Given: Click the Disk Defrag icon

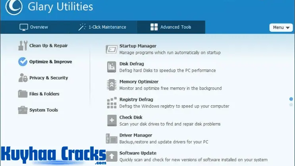Looking at the screenshot, I should point(111,67).
